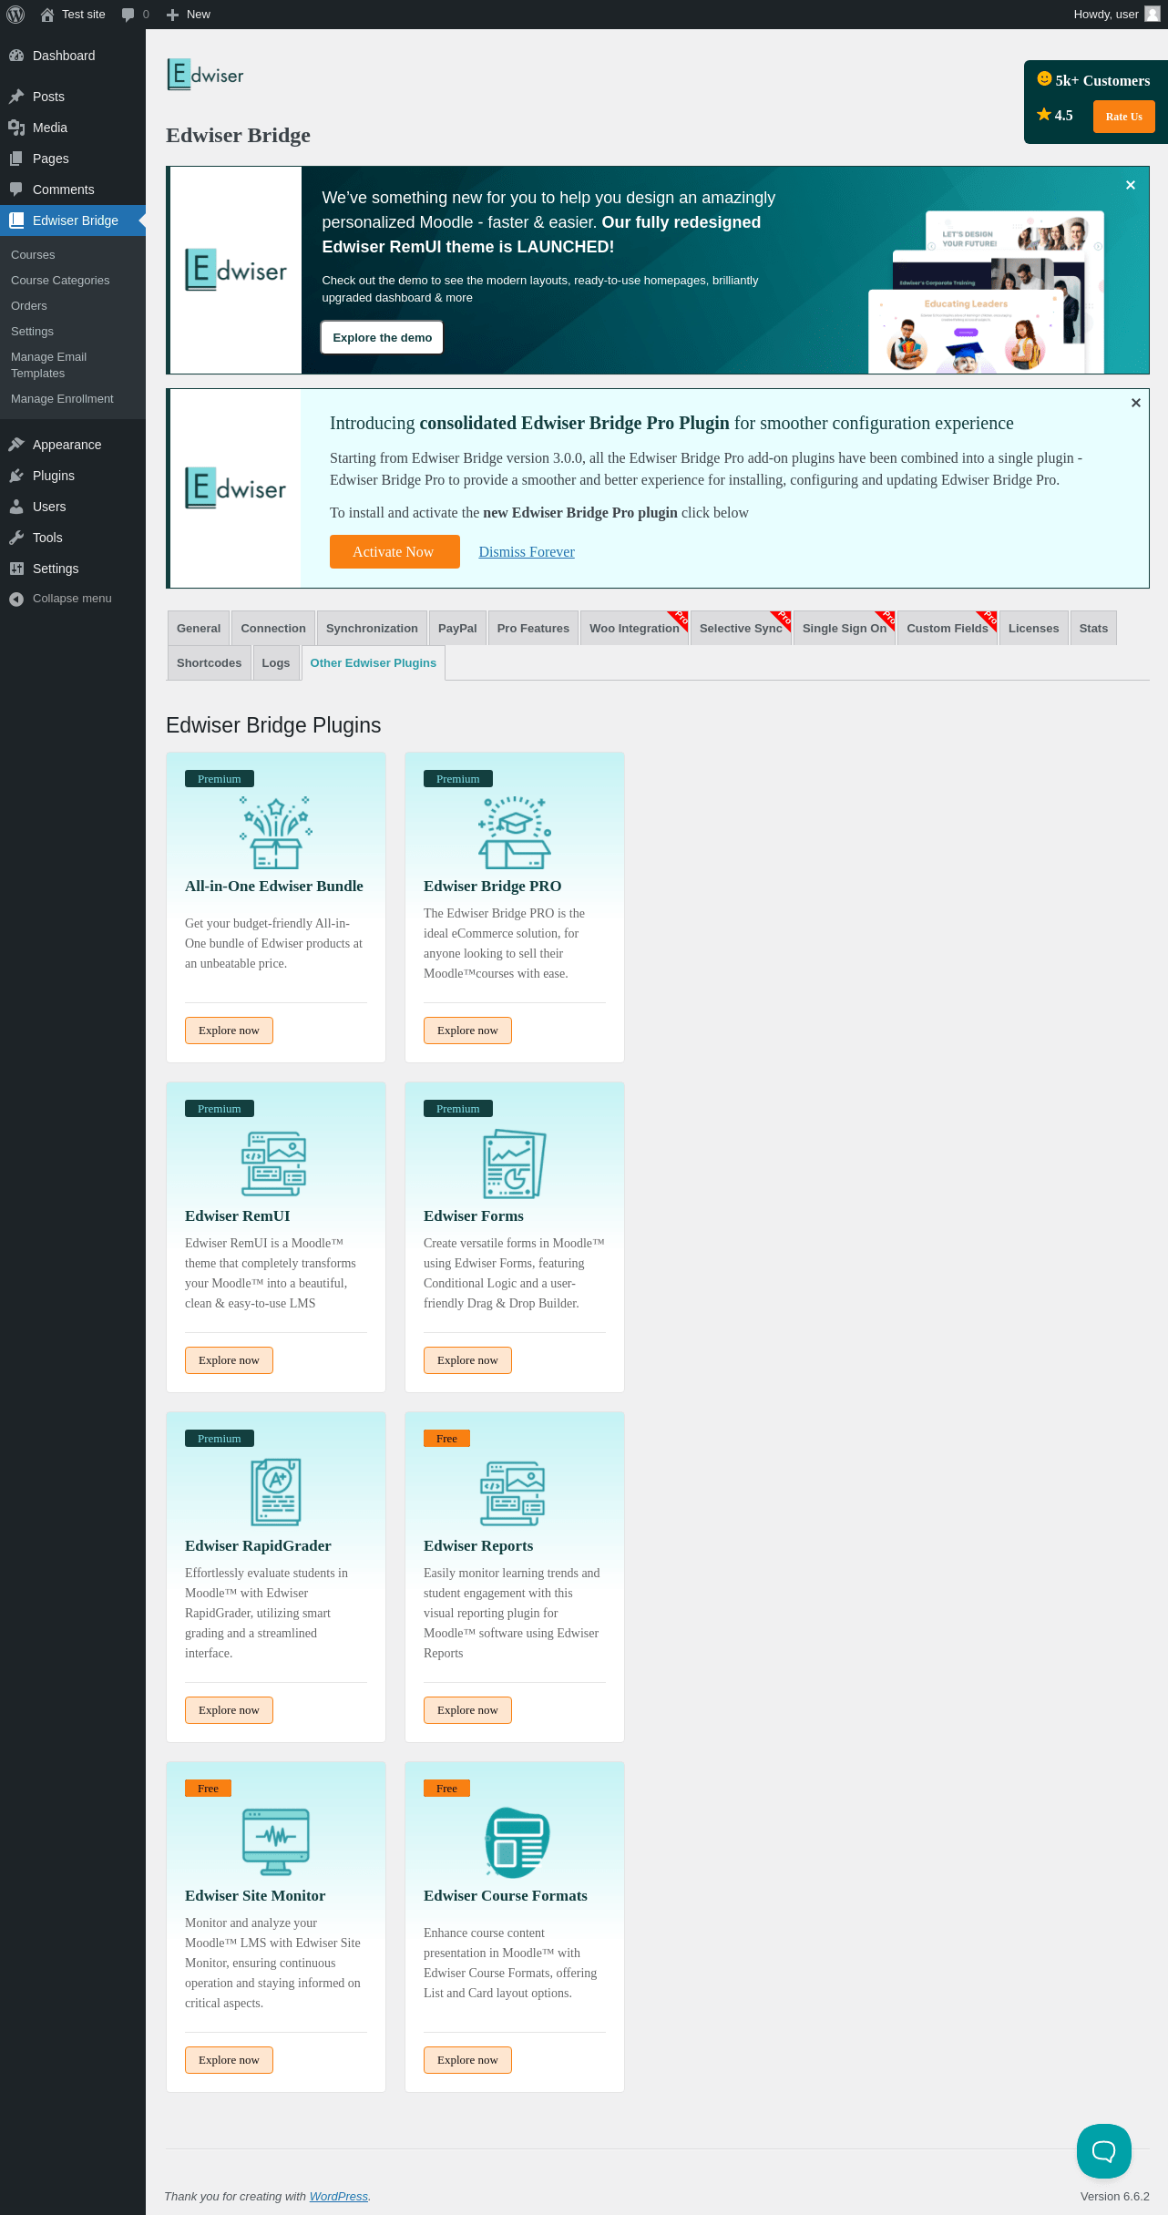1168x2215 pixels.
Task: Click the Posts pin icon
Action: tap(16, 97)
